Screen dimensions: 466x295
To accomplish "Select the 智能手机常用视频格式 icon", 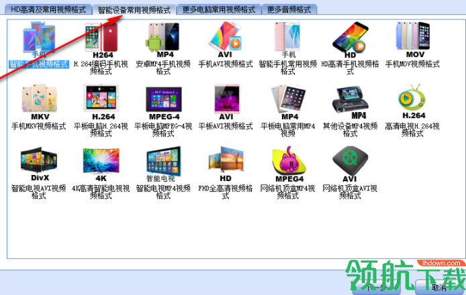I will (287, 40).
